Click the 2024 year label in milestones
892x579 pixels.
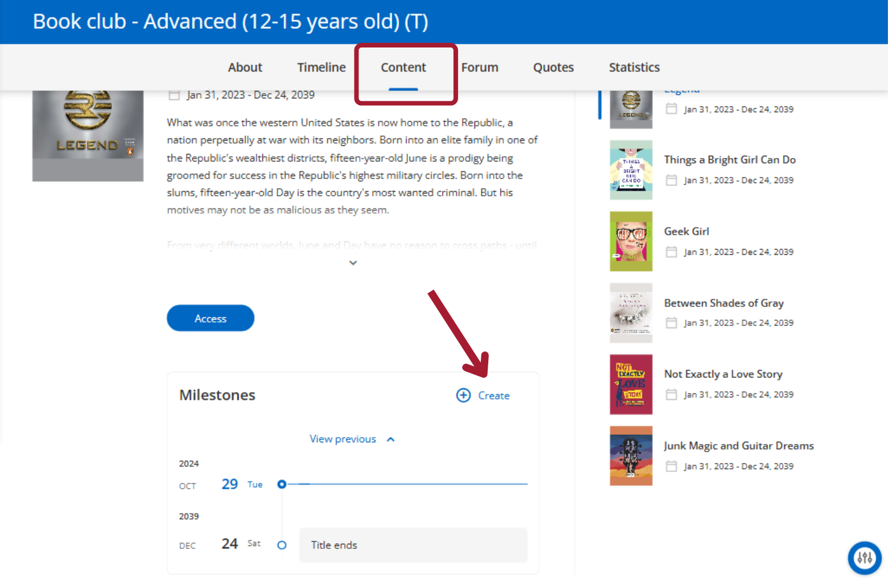[189, 464]
